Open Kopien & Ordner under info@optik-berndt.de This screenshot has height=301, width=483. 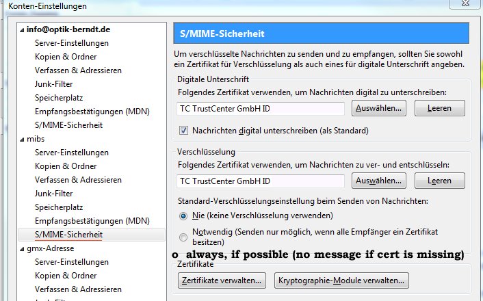pos(66,57)
